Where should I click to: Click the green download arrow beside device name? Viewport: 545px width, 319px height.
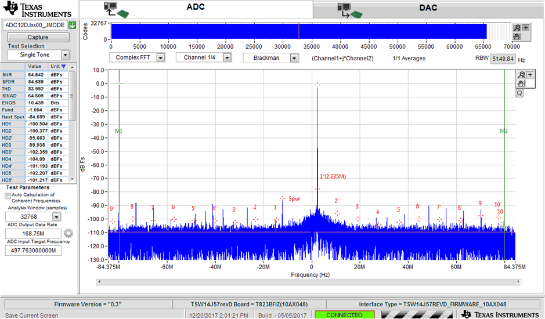coord(73,25)
